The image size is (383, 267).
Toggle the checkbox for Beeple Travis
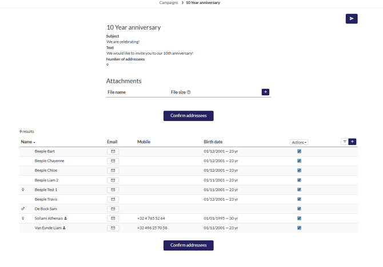(299, 199)
